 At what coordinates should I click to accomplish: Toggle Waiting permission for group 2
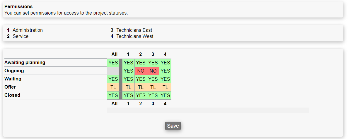coord(141,79)
